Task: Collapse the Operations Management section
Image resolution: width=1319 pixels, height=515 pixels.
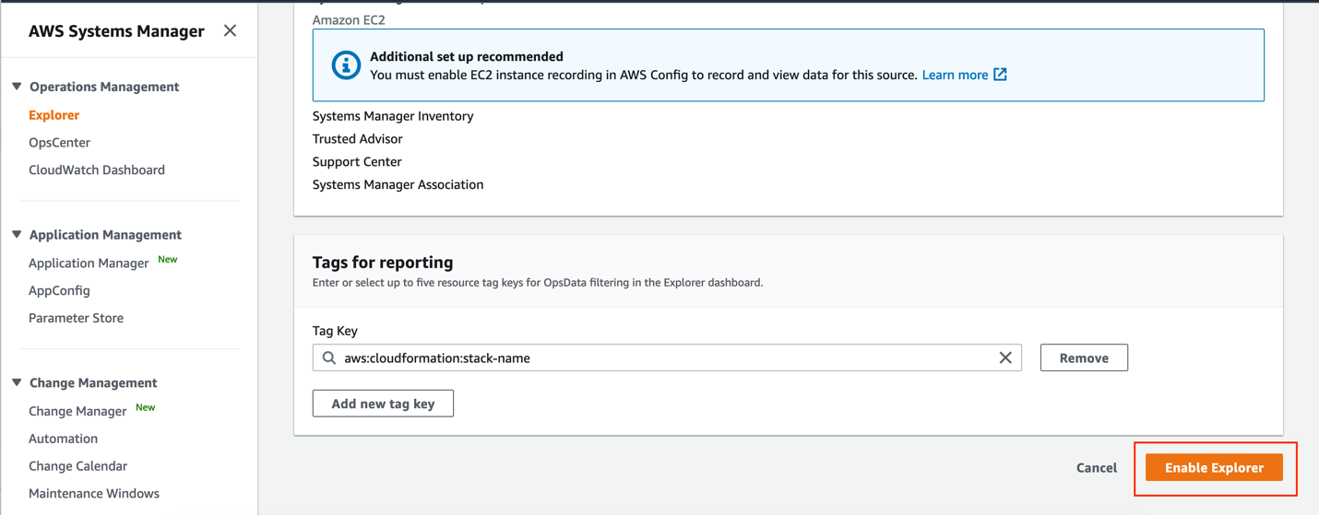Action: (17, 87)
